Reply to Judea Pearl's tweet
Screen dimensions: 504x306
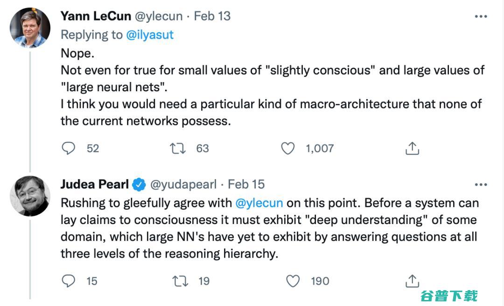pyautogui.click(x=69, y=281)
